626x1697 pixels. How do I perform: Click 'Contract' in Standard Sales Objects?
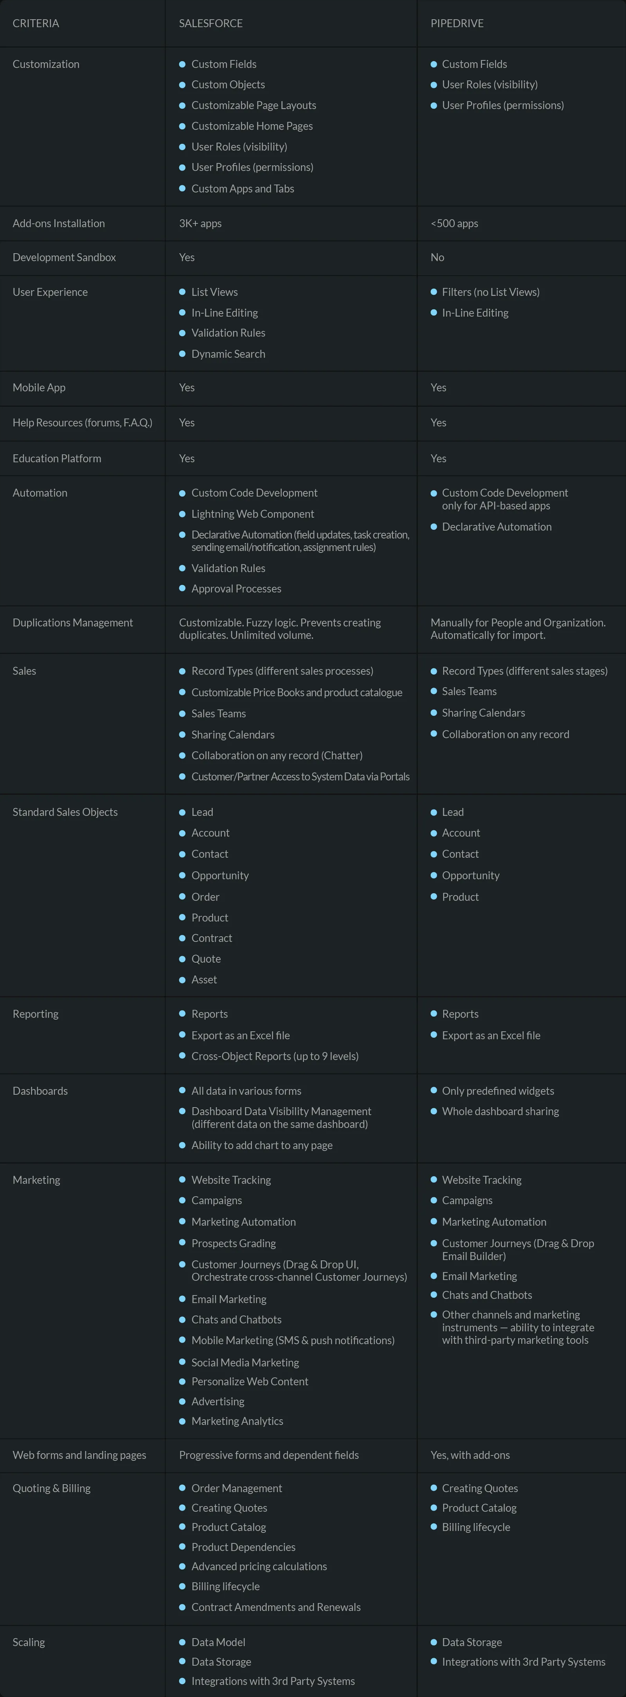(212, 938)
